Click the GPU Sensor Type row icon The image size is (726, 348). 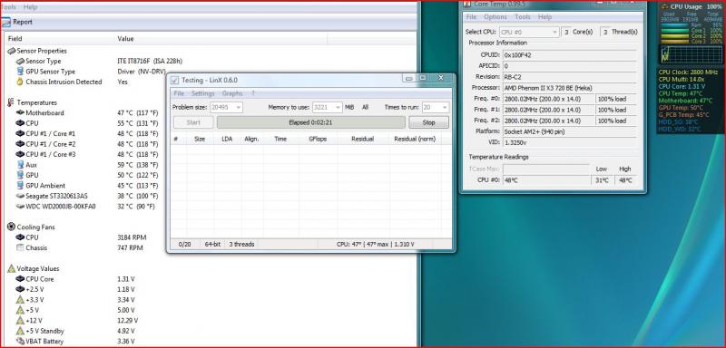[x=20, y=72]
